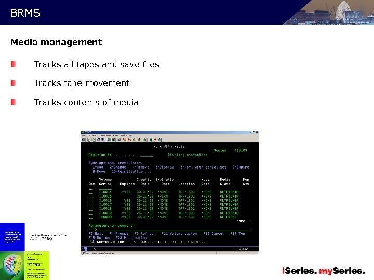Open the File menu in the terminal window
Screen dimensions: 374x280
(83, 136)
